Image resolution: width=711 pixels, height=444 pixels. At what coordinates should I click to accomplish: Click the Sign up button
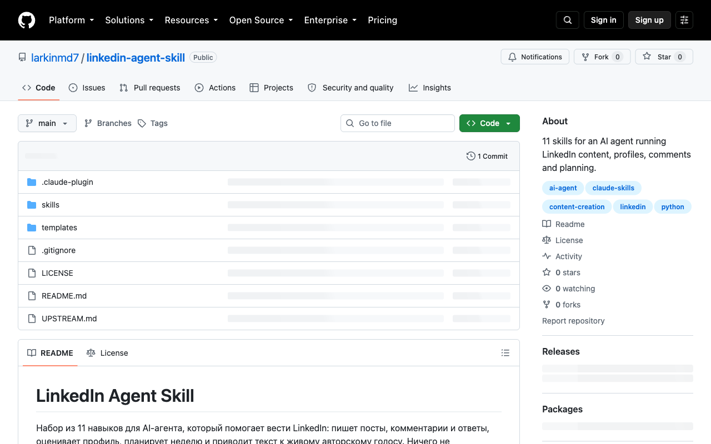click(649, 20)
